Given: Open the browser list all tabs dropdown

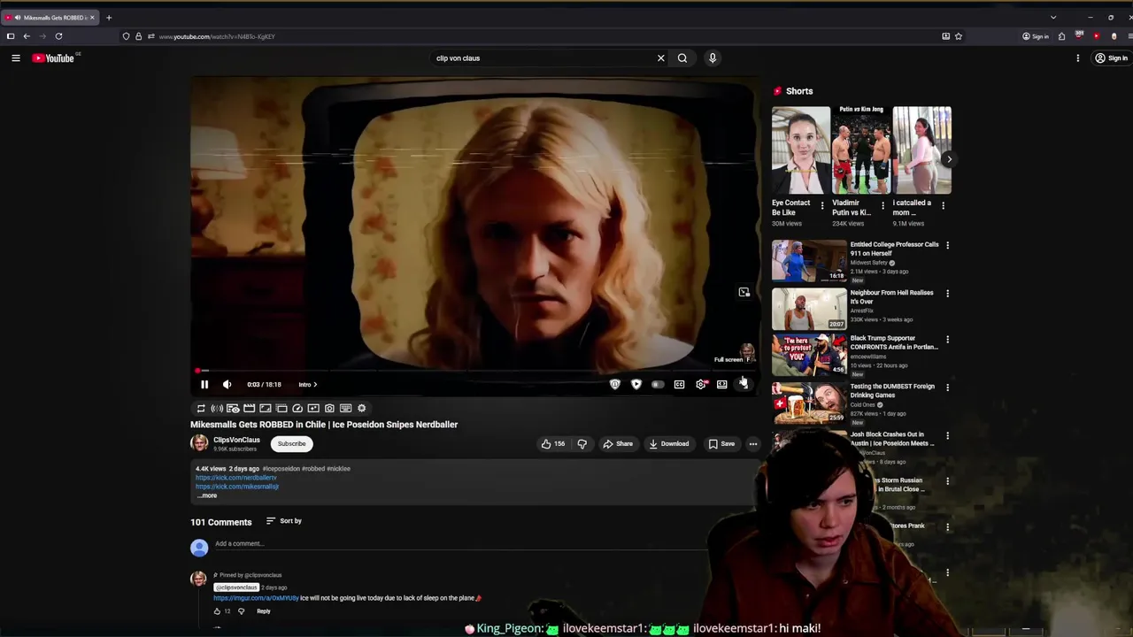Looking at the screenshot, I should click(x=1053, y=18).
